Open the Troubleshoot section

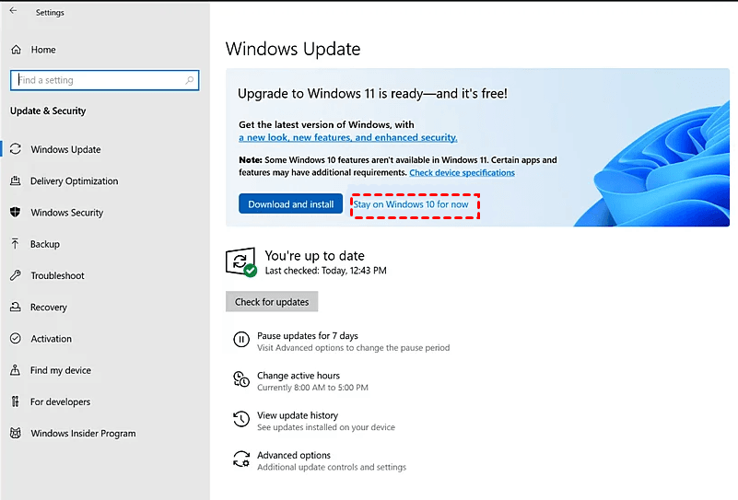coord(57,275)
